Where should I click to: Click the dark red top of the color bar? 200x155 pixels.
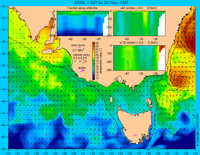coord(94,43)
